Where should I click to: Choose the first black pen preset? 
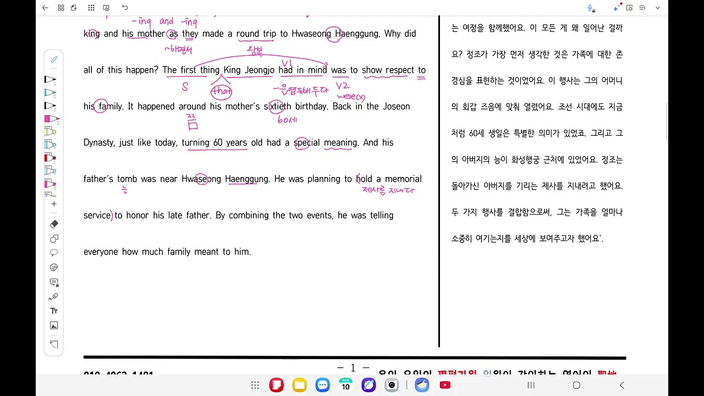pyautogui.click(x=51, y=80)
